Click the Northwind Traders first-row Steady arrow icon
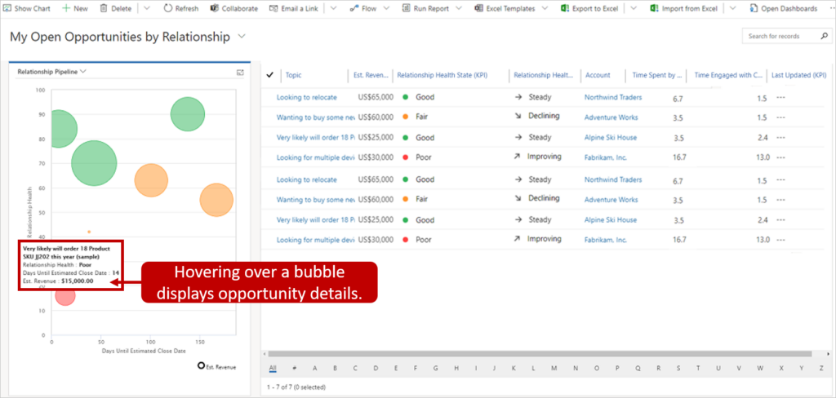The image size is (836, 398). [x=518, y=98]
